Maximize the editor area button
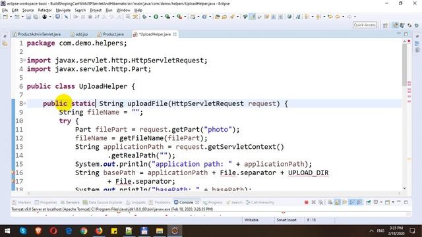 coord(406,34)
